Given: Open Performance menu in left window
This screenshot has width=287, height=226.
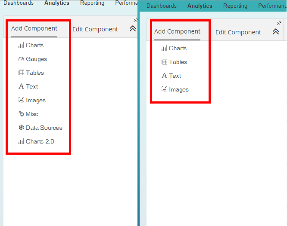Looking at the screenshot, I should point(126,3).
